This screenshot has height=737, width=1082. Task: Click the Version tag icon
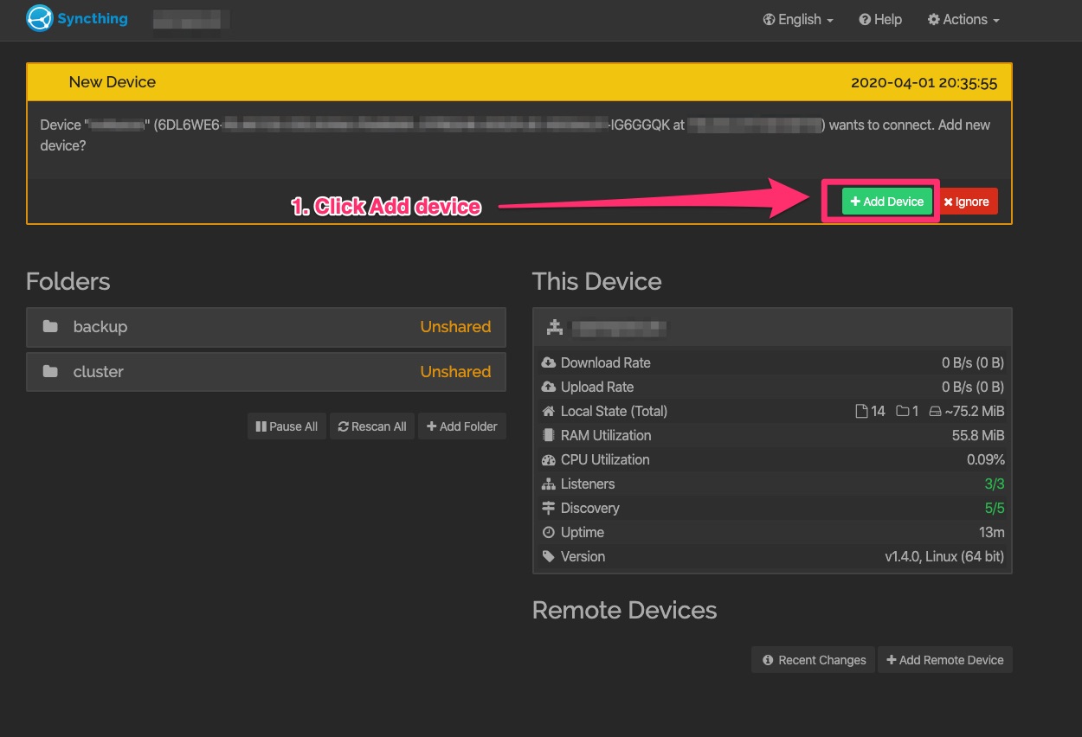(548, 557)
